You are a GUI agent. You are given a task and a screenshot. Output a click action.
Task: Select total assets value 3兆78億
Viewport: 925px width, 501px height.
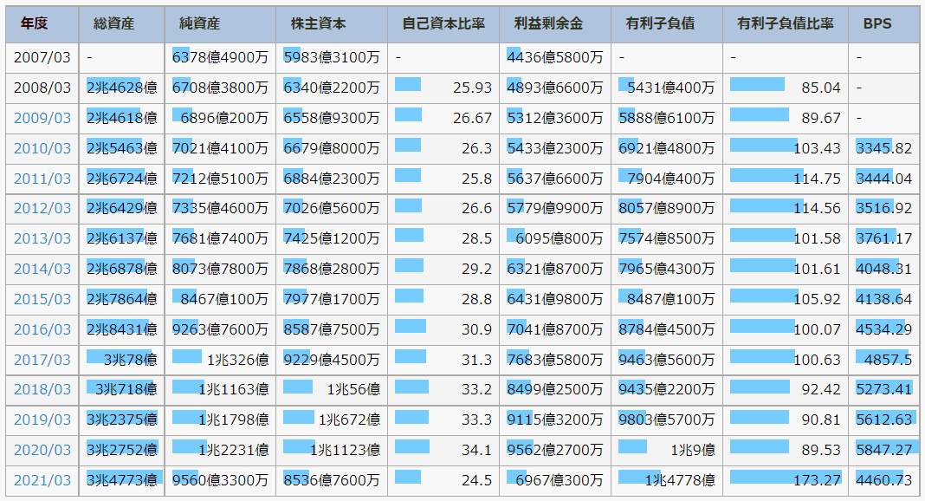tap(131, 360)
